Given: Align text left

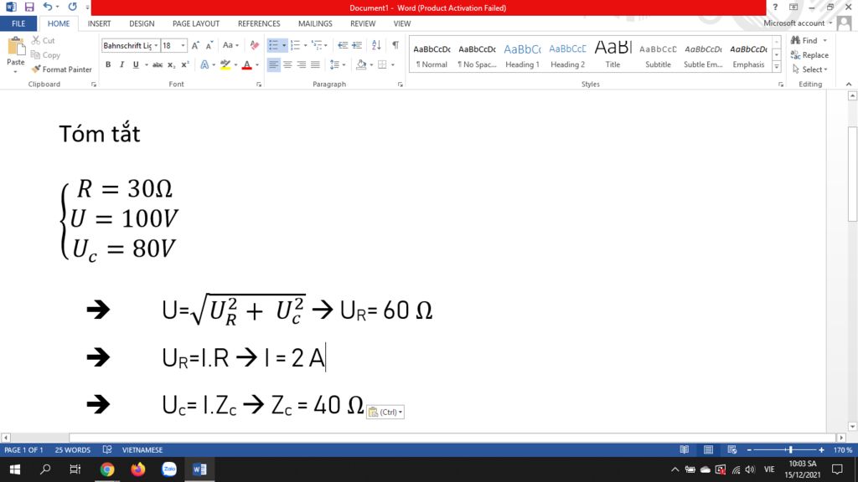Looking at the screenshot, I should [x=274, y=64].
